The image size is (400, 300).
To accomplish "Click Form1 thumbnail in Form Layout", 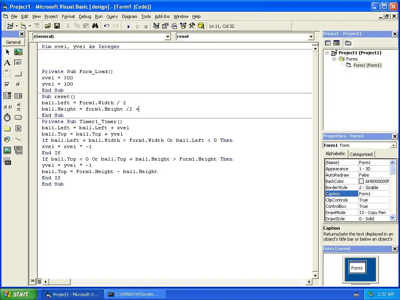I will [x=357, y=267].
